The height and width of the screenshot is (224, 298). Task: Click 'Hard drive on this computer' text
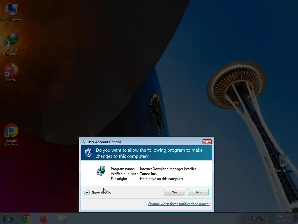coord(162,179)
